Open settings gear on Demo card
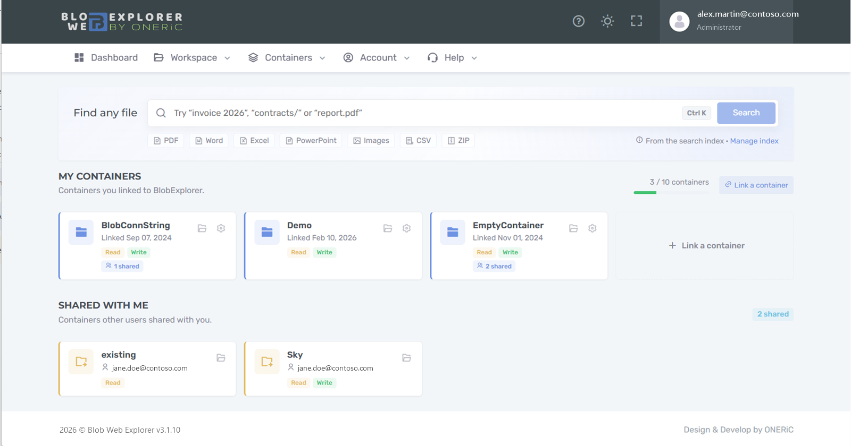Screen dimensions: 851x446 coord(407,228)
